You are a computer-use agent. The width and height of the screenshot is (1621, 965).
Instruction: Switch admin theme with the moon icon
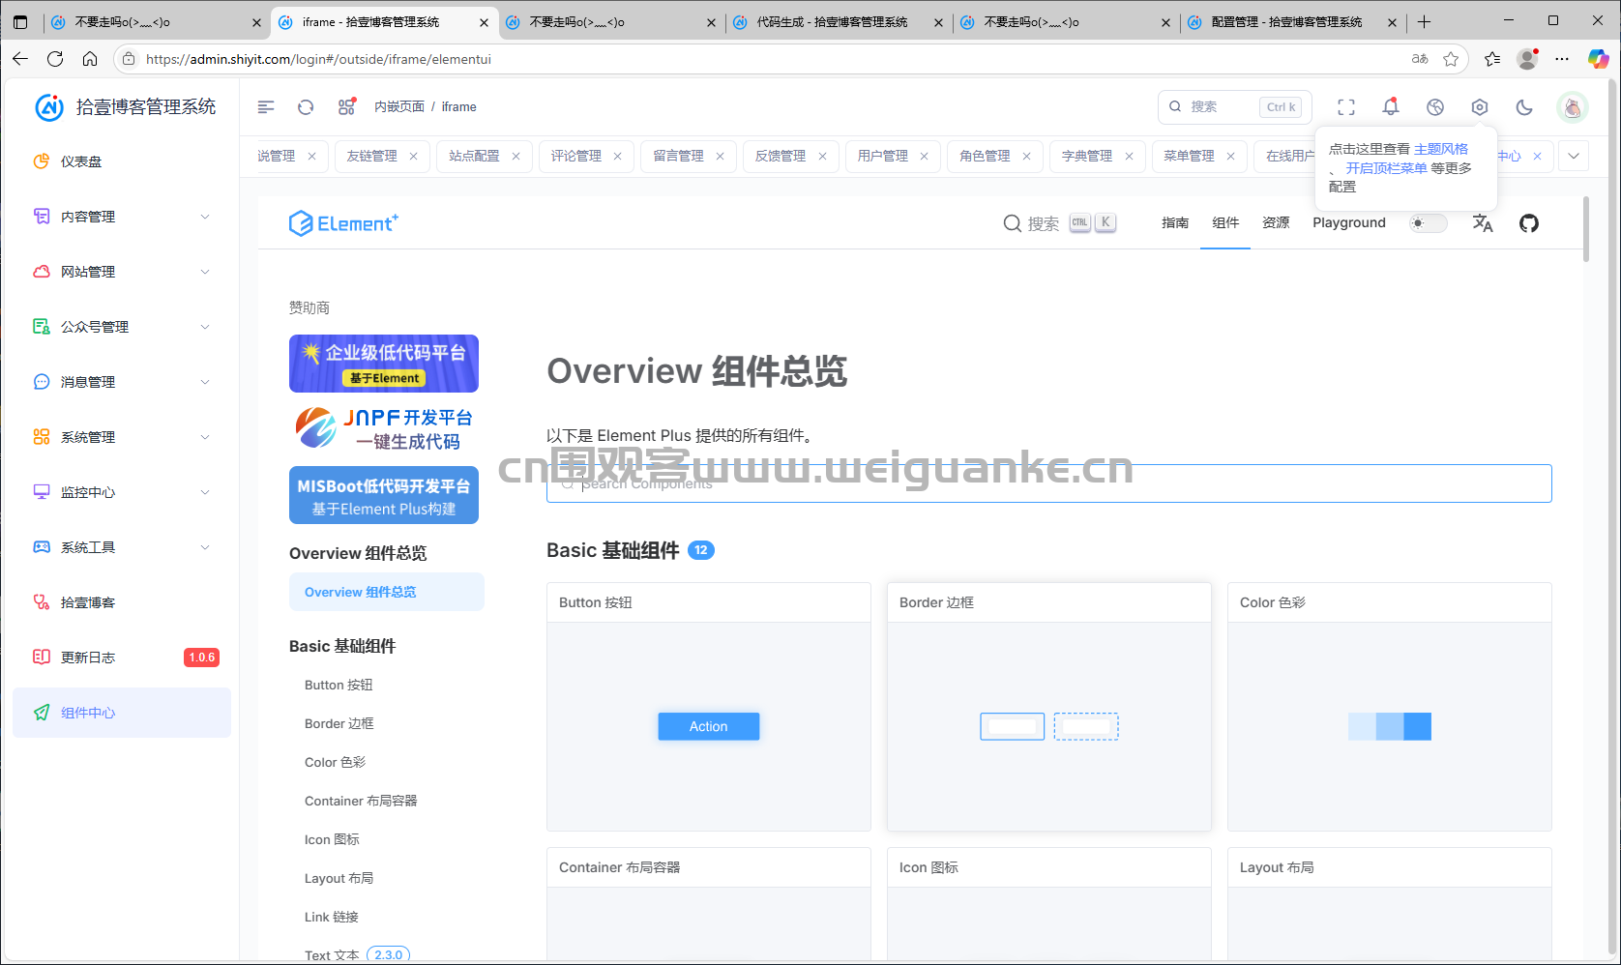(1524, 107)
